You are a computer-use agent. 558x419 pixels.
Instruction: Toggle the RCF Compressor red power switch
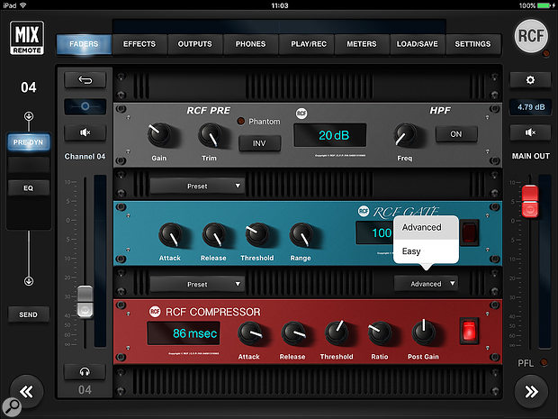pyautogui.click(x=469, y=331)
